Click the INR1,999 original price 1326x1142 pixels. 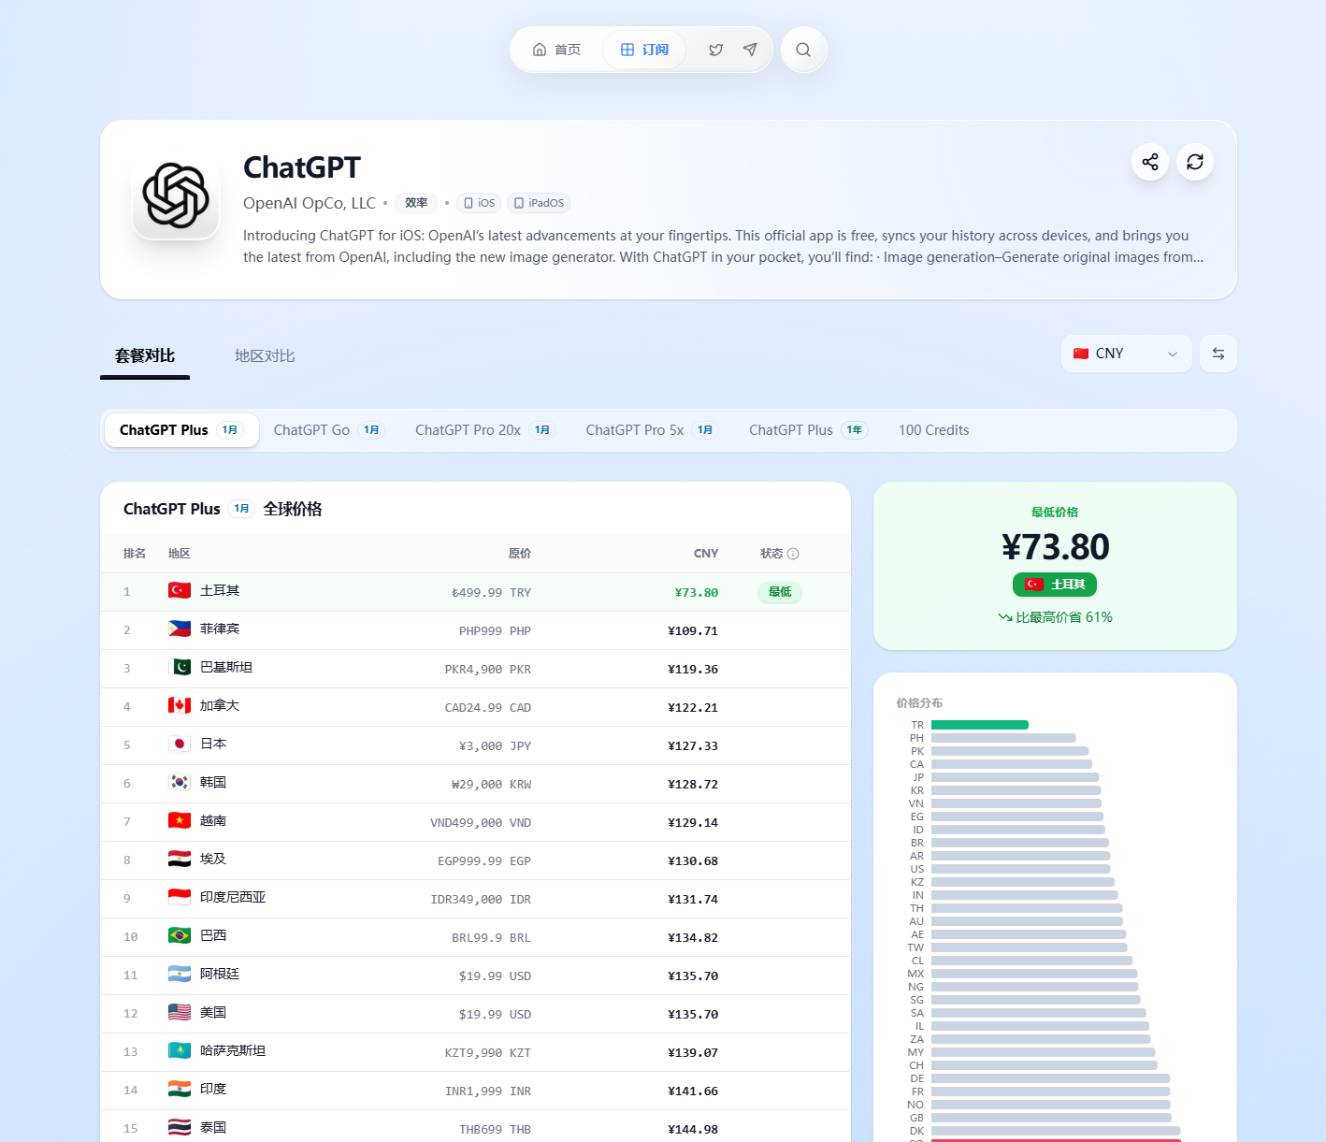(x=488, y=1091)
